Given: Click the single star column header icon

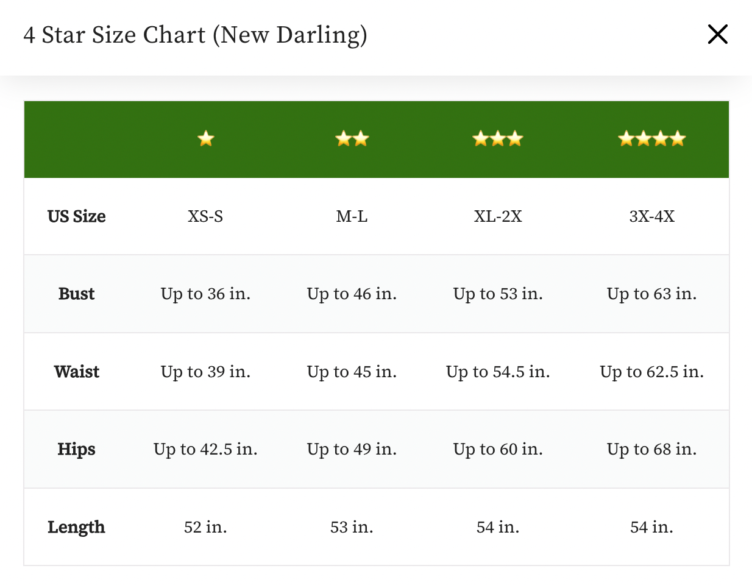Looking at the screenshot, I should point(206,139).
